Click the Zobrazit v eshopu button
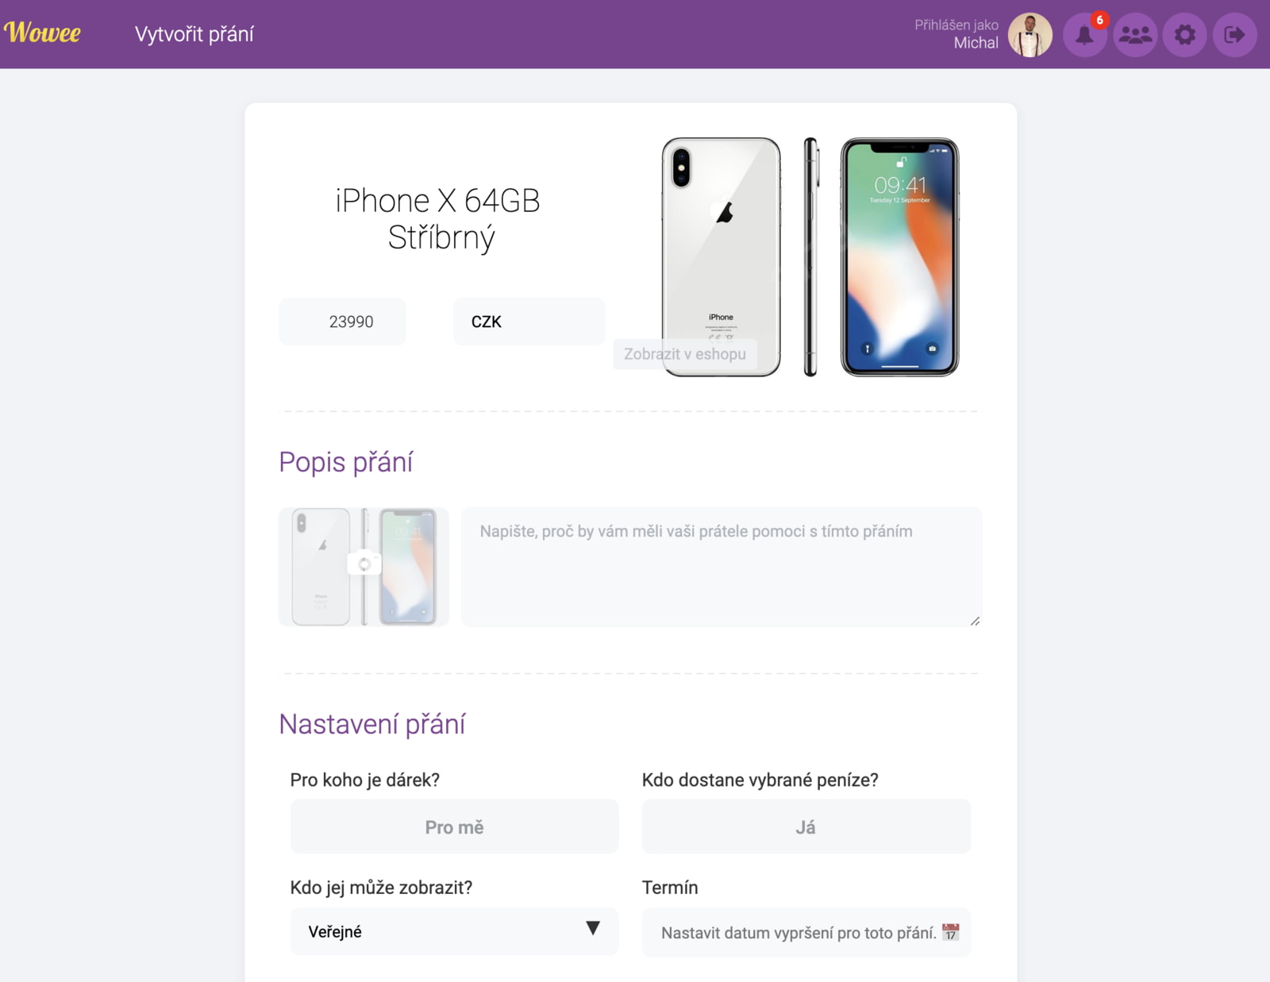 (x=685, y=354)
